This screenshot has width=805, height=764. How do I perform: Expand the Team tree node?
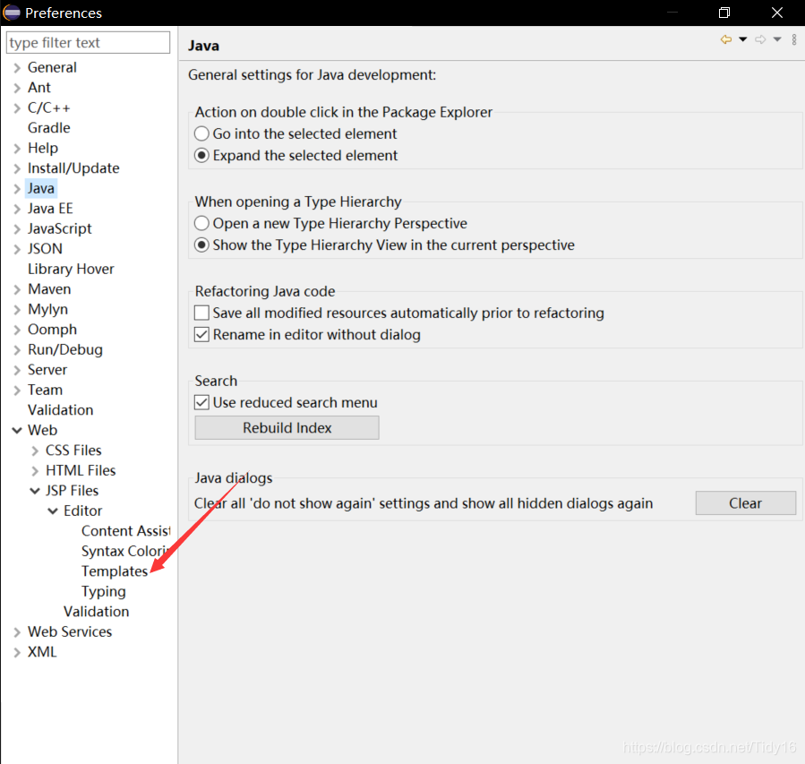(x=17, y=391)
